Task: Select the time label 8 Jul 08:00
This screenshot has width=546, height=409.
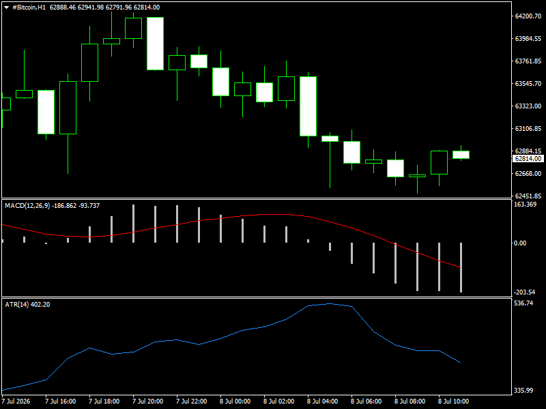Action: click(410, 402)
